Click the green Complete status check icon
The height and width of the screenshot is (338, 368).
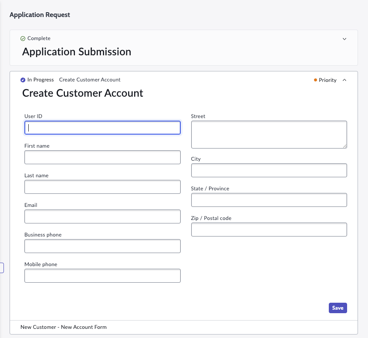point(23,38)
